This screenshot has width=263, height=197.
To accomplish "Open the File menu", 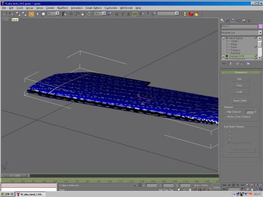I will pos(4,8).
